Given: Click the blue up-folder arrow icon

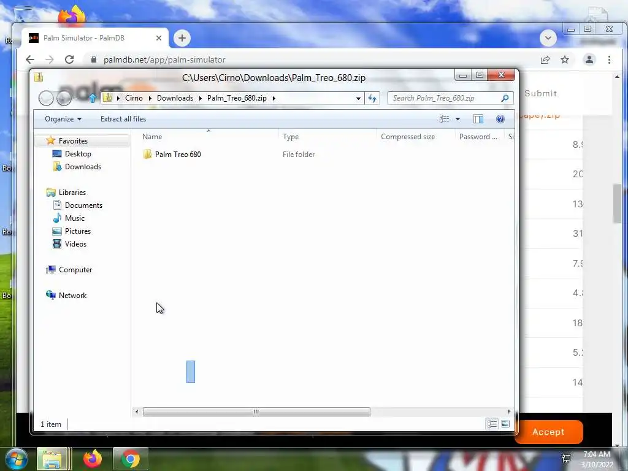Looking at the screenshot, I should pos(93,98).
